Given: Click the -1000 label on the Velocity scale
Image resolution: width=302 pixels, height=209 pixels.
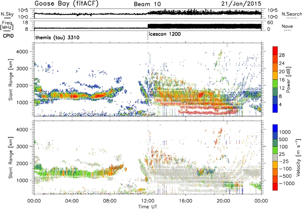Looking at the screenshot, I should 287,183.
